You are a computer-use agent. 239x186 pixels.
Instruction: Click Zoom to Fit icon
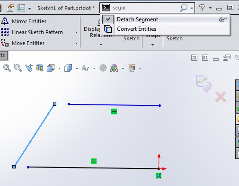(x=7, y=68)
